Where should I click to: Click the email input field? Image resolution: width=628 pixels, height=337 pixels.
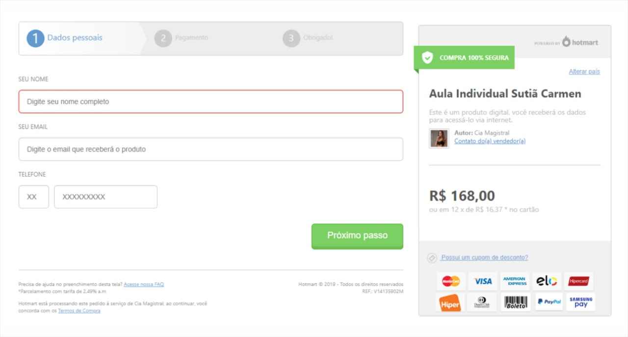click(x=211, y=149)
